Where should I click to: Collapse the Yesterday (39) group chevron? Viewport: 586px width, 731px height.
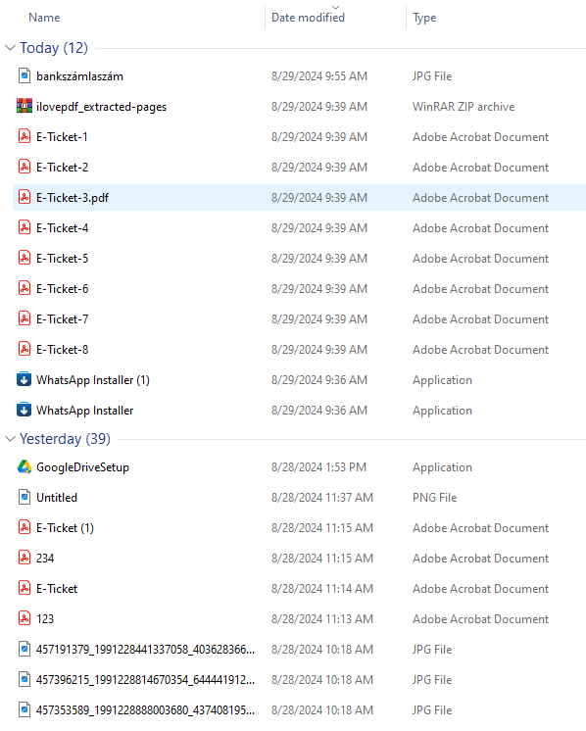coord(10,439)
